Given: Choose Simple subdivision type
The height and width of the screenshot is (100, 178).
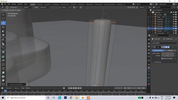Looking at the screenshot, I should click(x=170, y=50).
